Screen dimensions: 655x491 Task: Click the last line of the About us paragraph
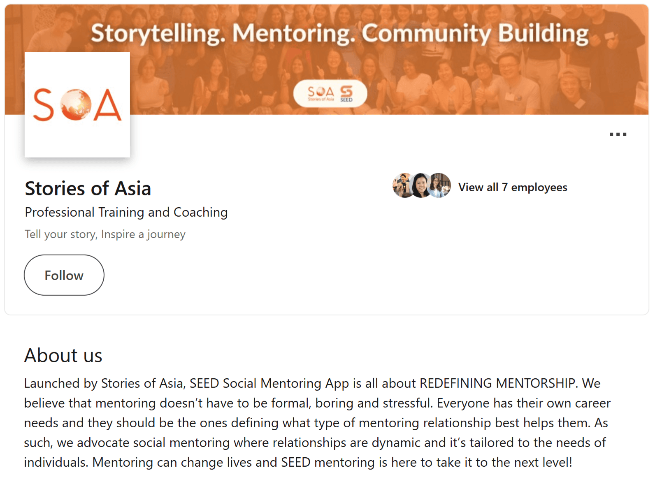coord(298,462)
